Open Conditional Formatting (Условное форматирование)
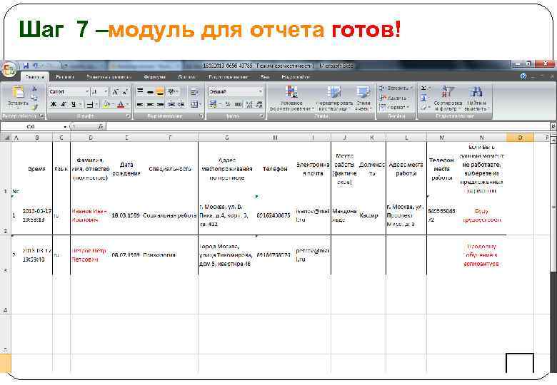Screen dimensions: 557x385 [x=291, y=98]
